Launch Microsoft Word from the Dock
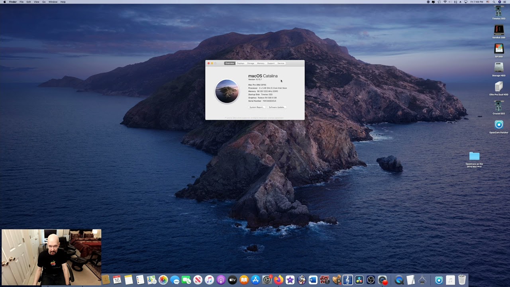The image size is (510, 287). click(313, 280)
